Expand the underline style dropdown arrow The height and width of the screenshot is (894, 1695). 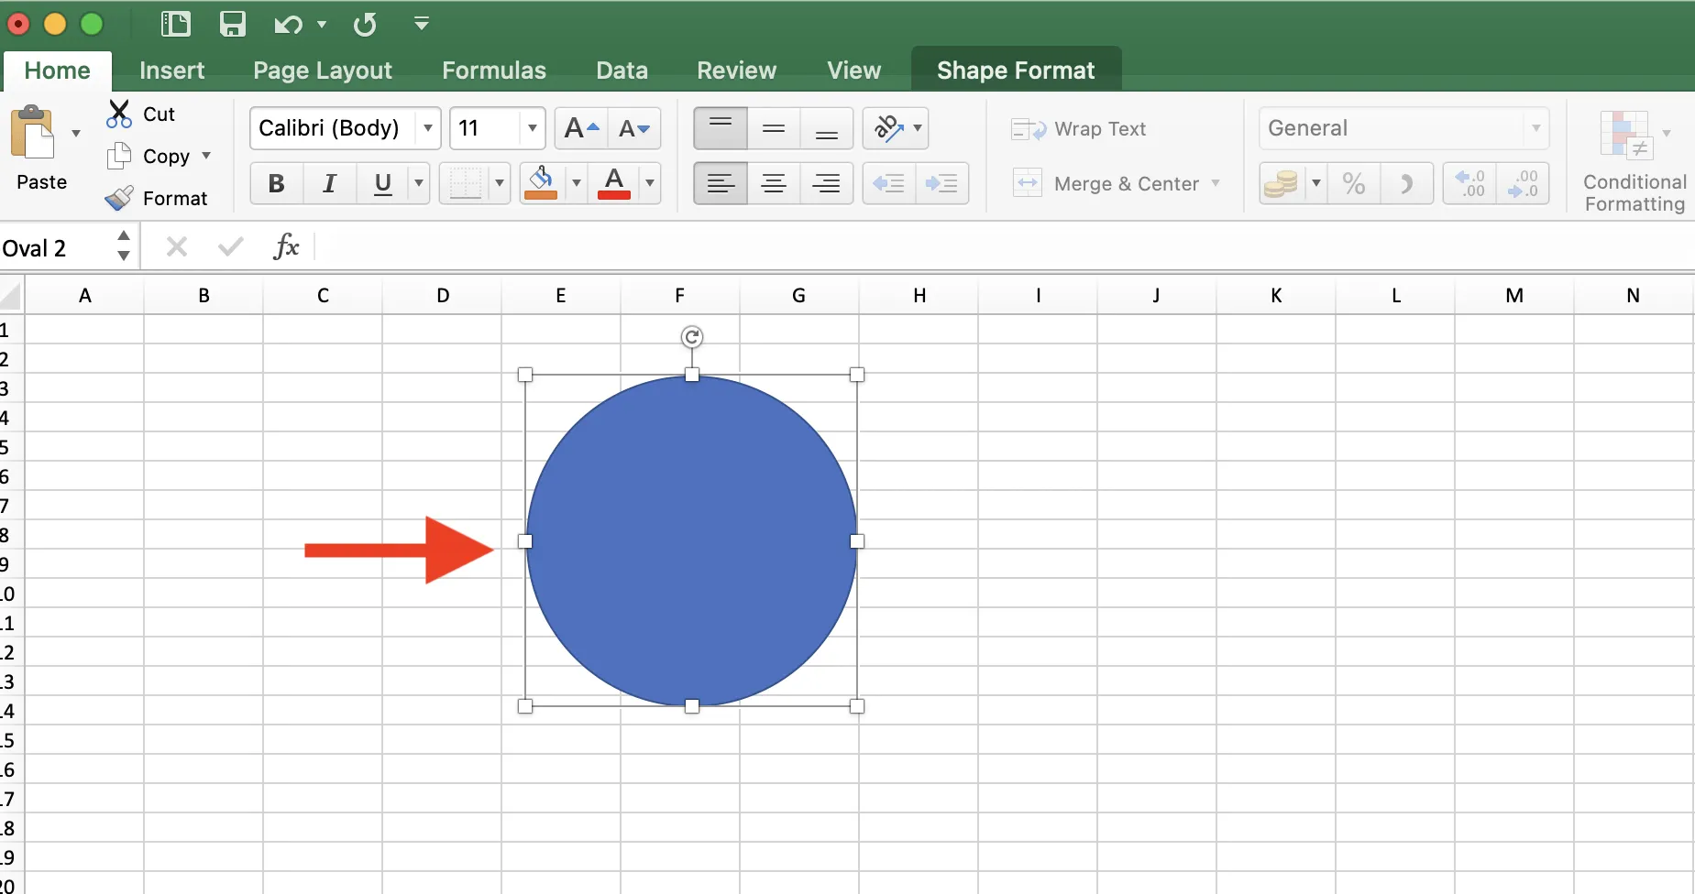coord(419,183)
